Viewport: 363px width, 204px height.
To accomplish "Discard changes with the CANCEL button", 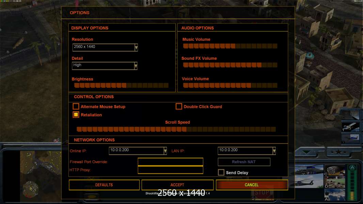I will tap(252, 185).
